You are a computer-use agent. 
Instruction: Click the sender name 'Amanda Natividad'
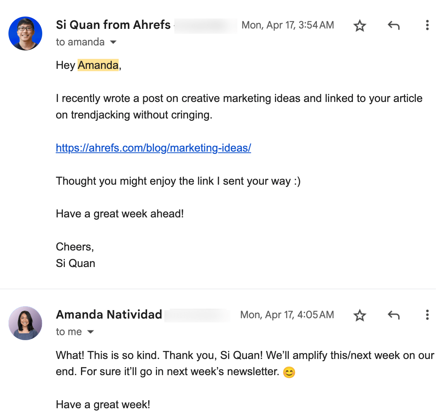[109, 314]
